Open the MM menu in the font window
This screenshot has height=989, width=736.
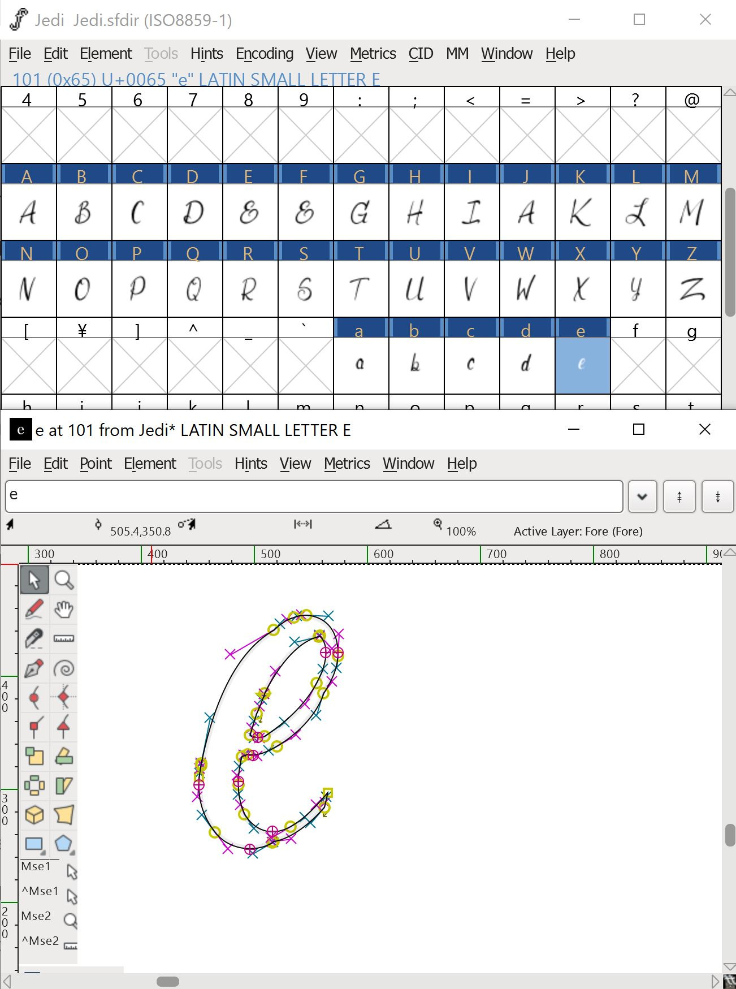pyautogui.click(x=457, y=54)
